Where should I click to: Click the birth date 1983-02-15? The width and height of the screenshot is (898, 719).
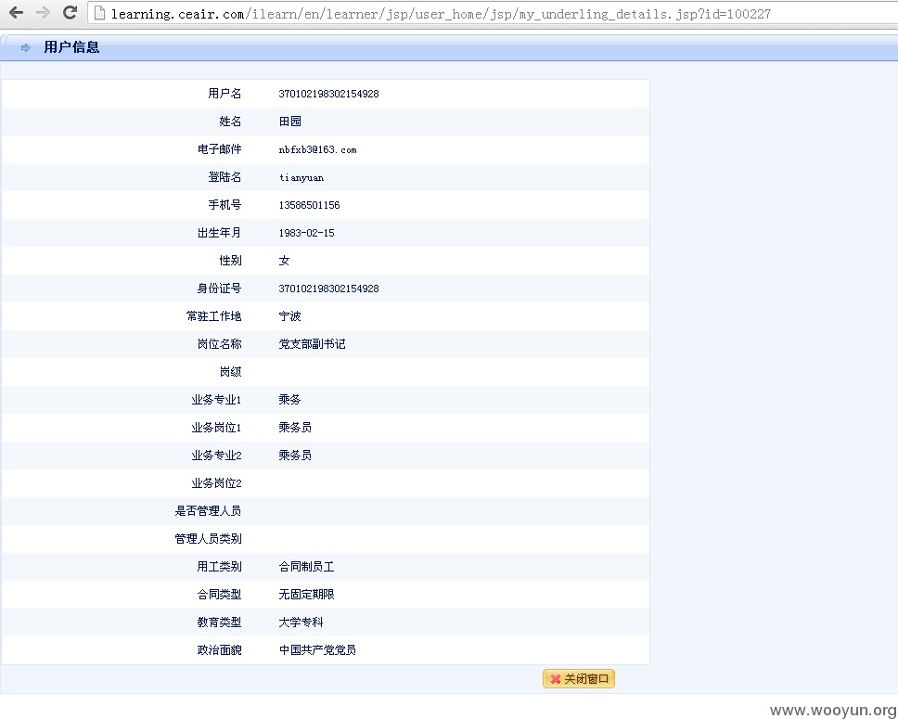[x=306, y=233]
